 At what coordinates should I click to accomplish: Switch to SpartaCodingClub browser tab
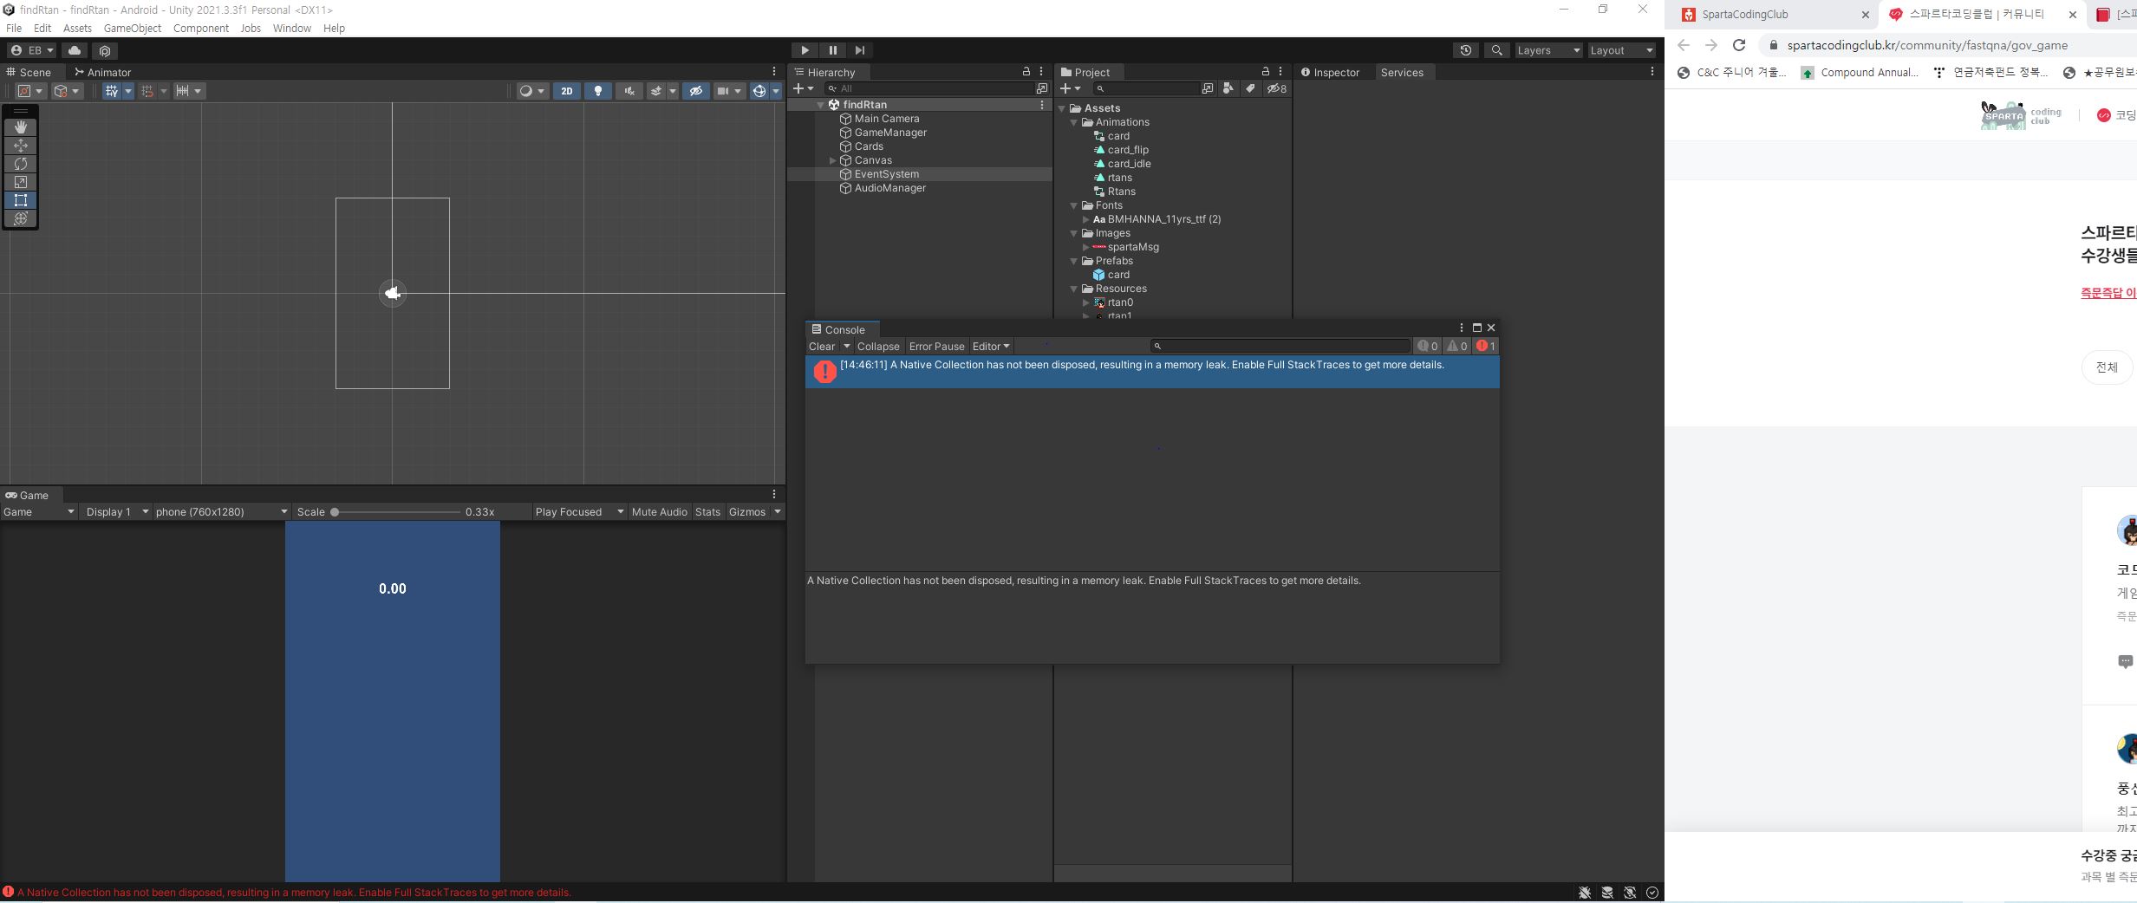pos(1774,14)
